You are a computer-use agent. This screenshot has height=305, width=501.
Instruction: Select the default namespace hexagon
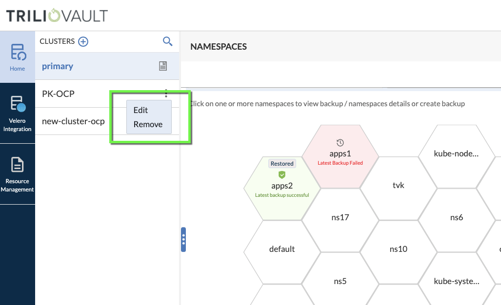click(282, 249)
